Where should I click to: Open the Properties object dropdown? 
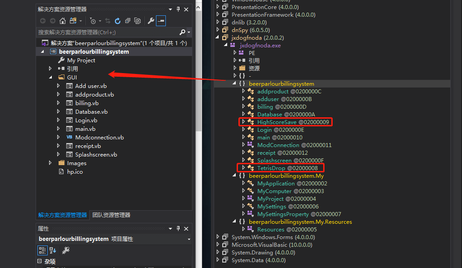click(x=189, y=239)
